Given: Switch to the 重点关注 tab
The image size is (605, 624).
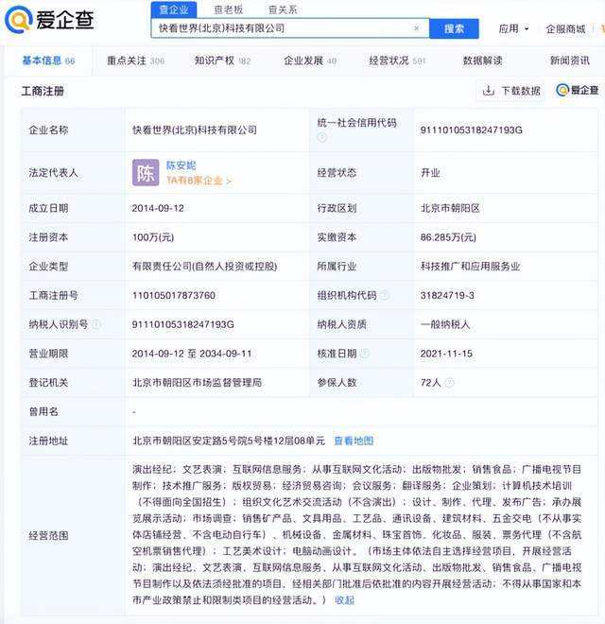Looking at the screenshot, I should tap(135, 61).
